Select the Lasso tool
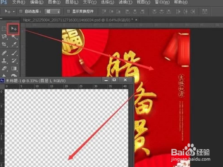This screenshot has width=223, height=167. tap(4, 37)
